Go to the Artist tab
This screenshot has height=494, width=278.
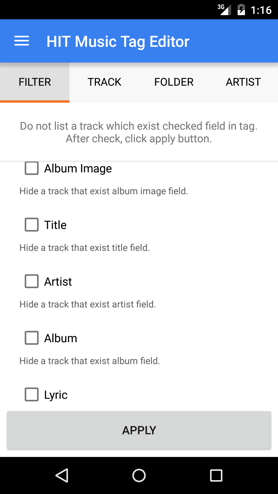[243, 82]
